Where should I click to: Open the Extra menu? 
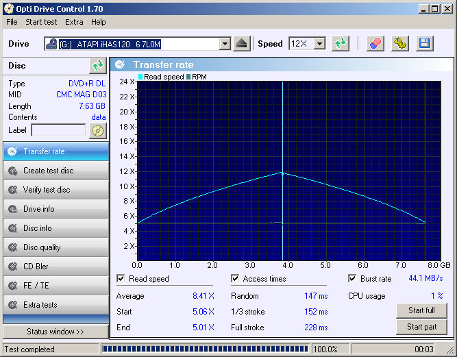pos(74,22)
